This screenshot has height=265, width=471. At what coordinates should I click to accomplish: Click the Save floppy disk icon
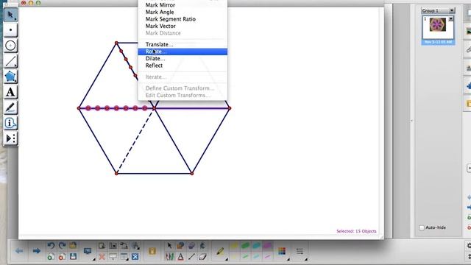click(x=73, y=257)
